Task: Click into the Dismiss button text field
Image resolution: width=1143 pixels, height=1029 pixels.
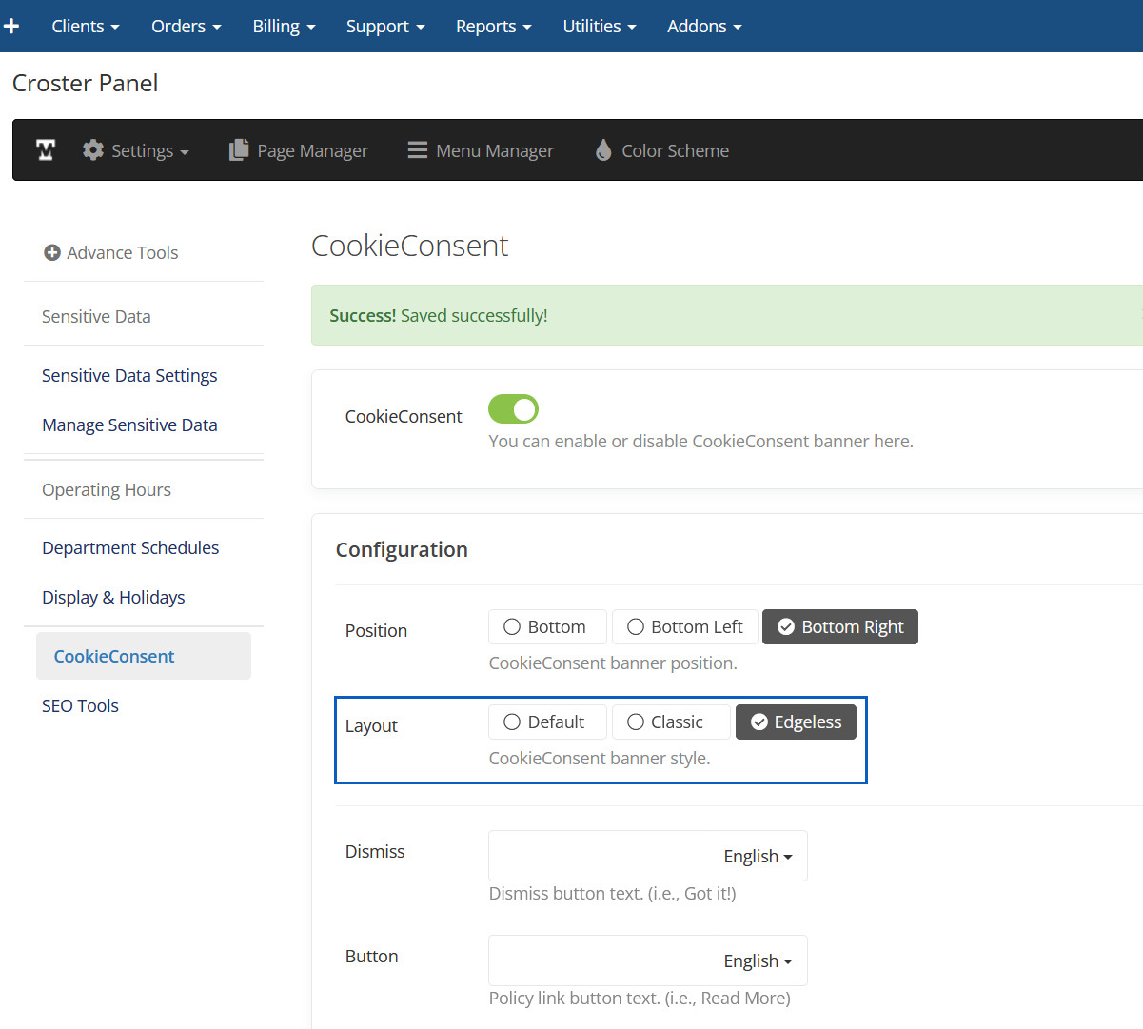Action: [600, 857]
